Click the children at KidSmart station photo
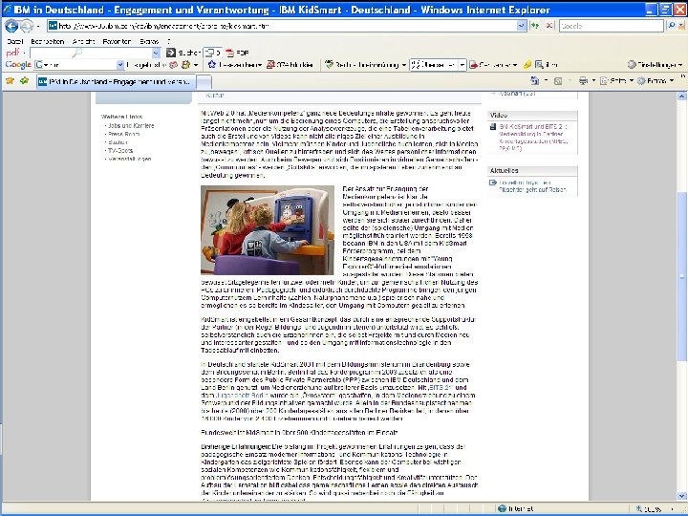The height and width of the screenshot is (516, 688). click(x=268, y=230)
